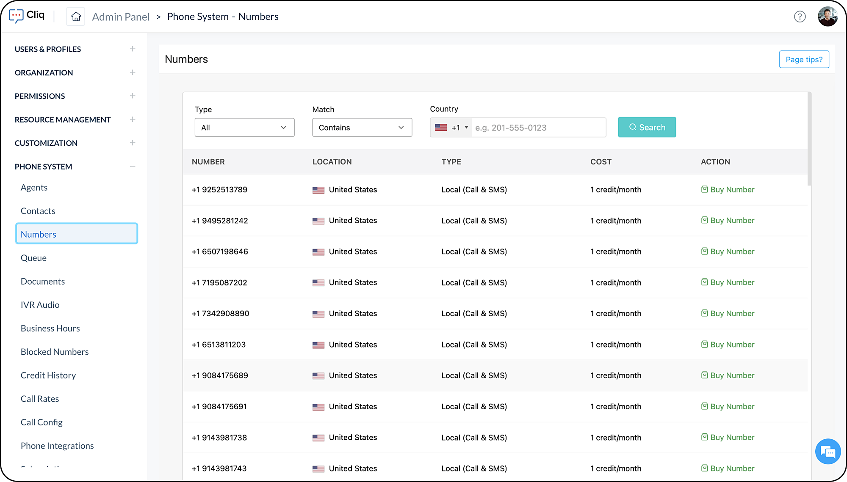Click the home icon in breadcrumb
Screen dimensions: 847x482
(76, 16)
